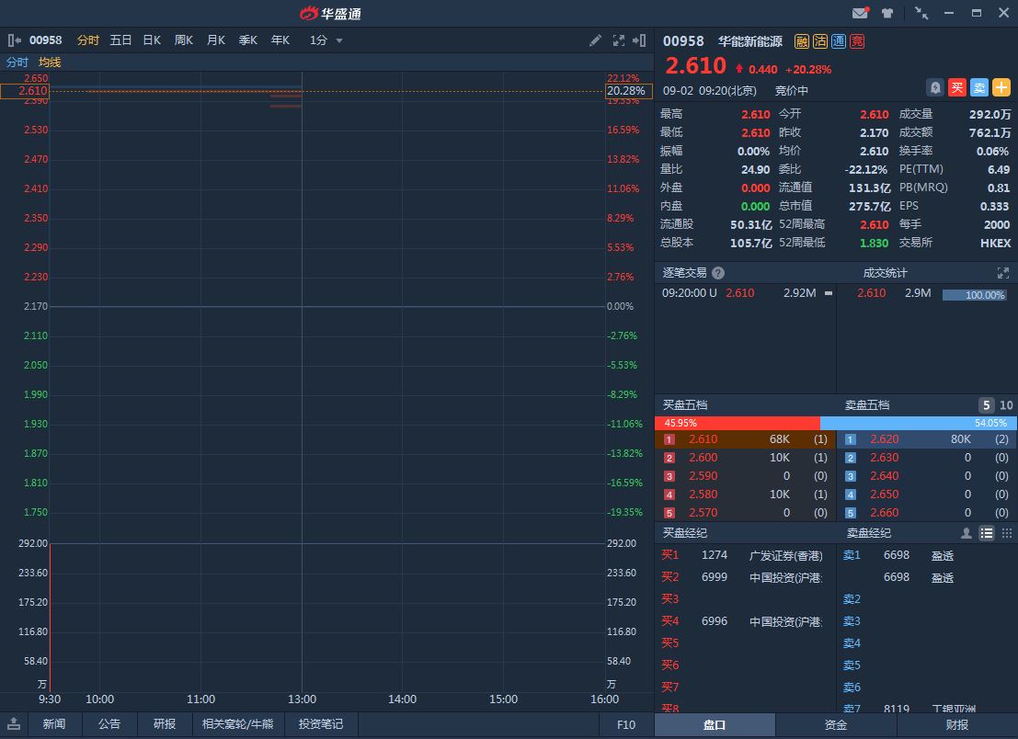Screen dimensions: 1018x739
Task: Click the 沽 short-sell badge
Action: pos(820,41)
